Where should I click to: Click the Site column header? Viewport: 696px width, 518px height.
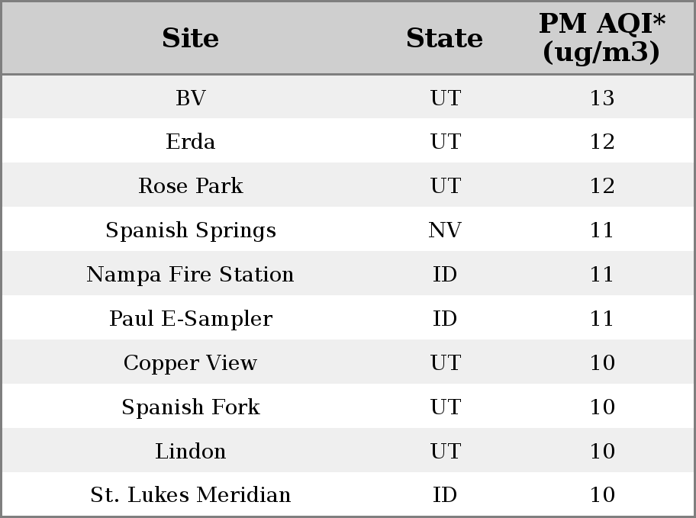click(191, 38)
